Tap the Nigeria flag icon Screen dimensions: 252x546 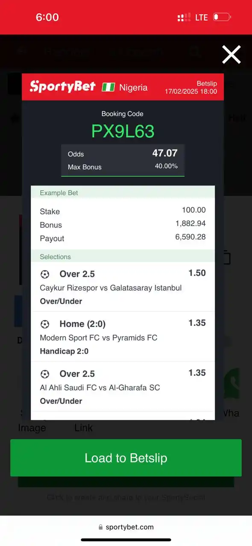pos(108,87)
